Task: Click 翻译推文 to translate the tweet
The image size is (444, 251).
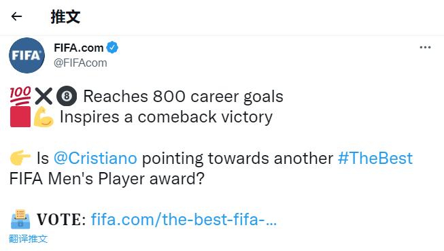Action: click(28, 239)
